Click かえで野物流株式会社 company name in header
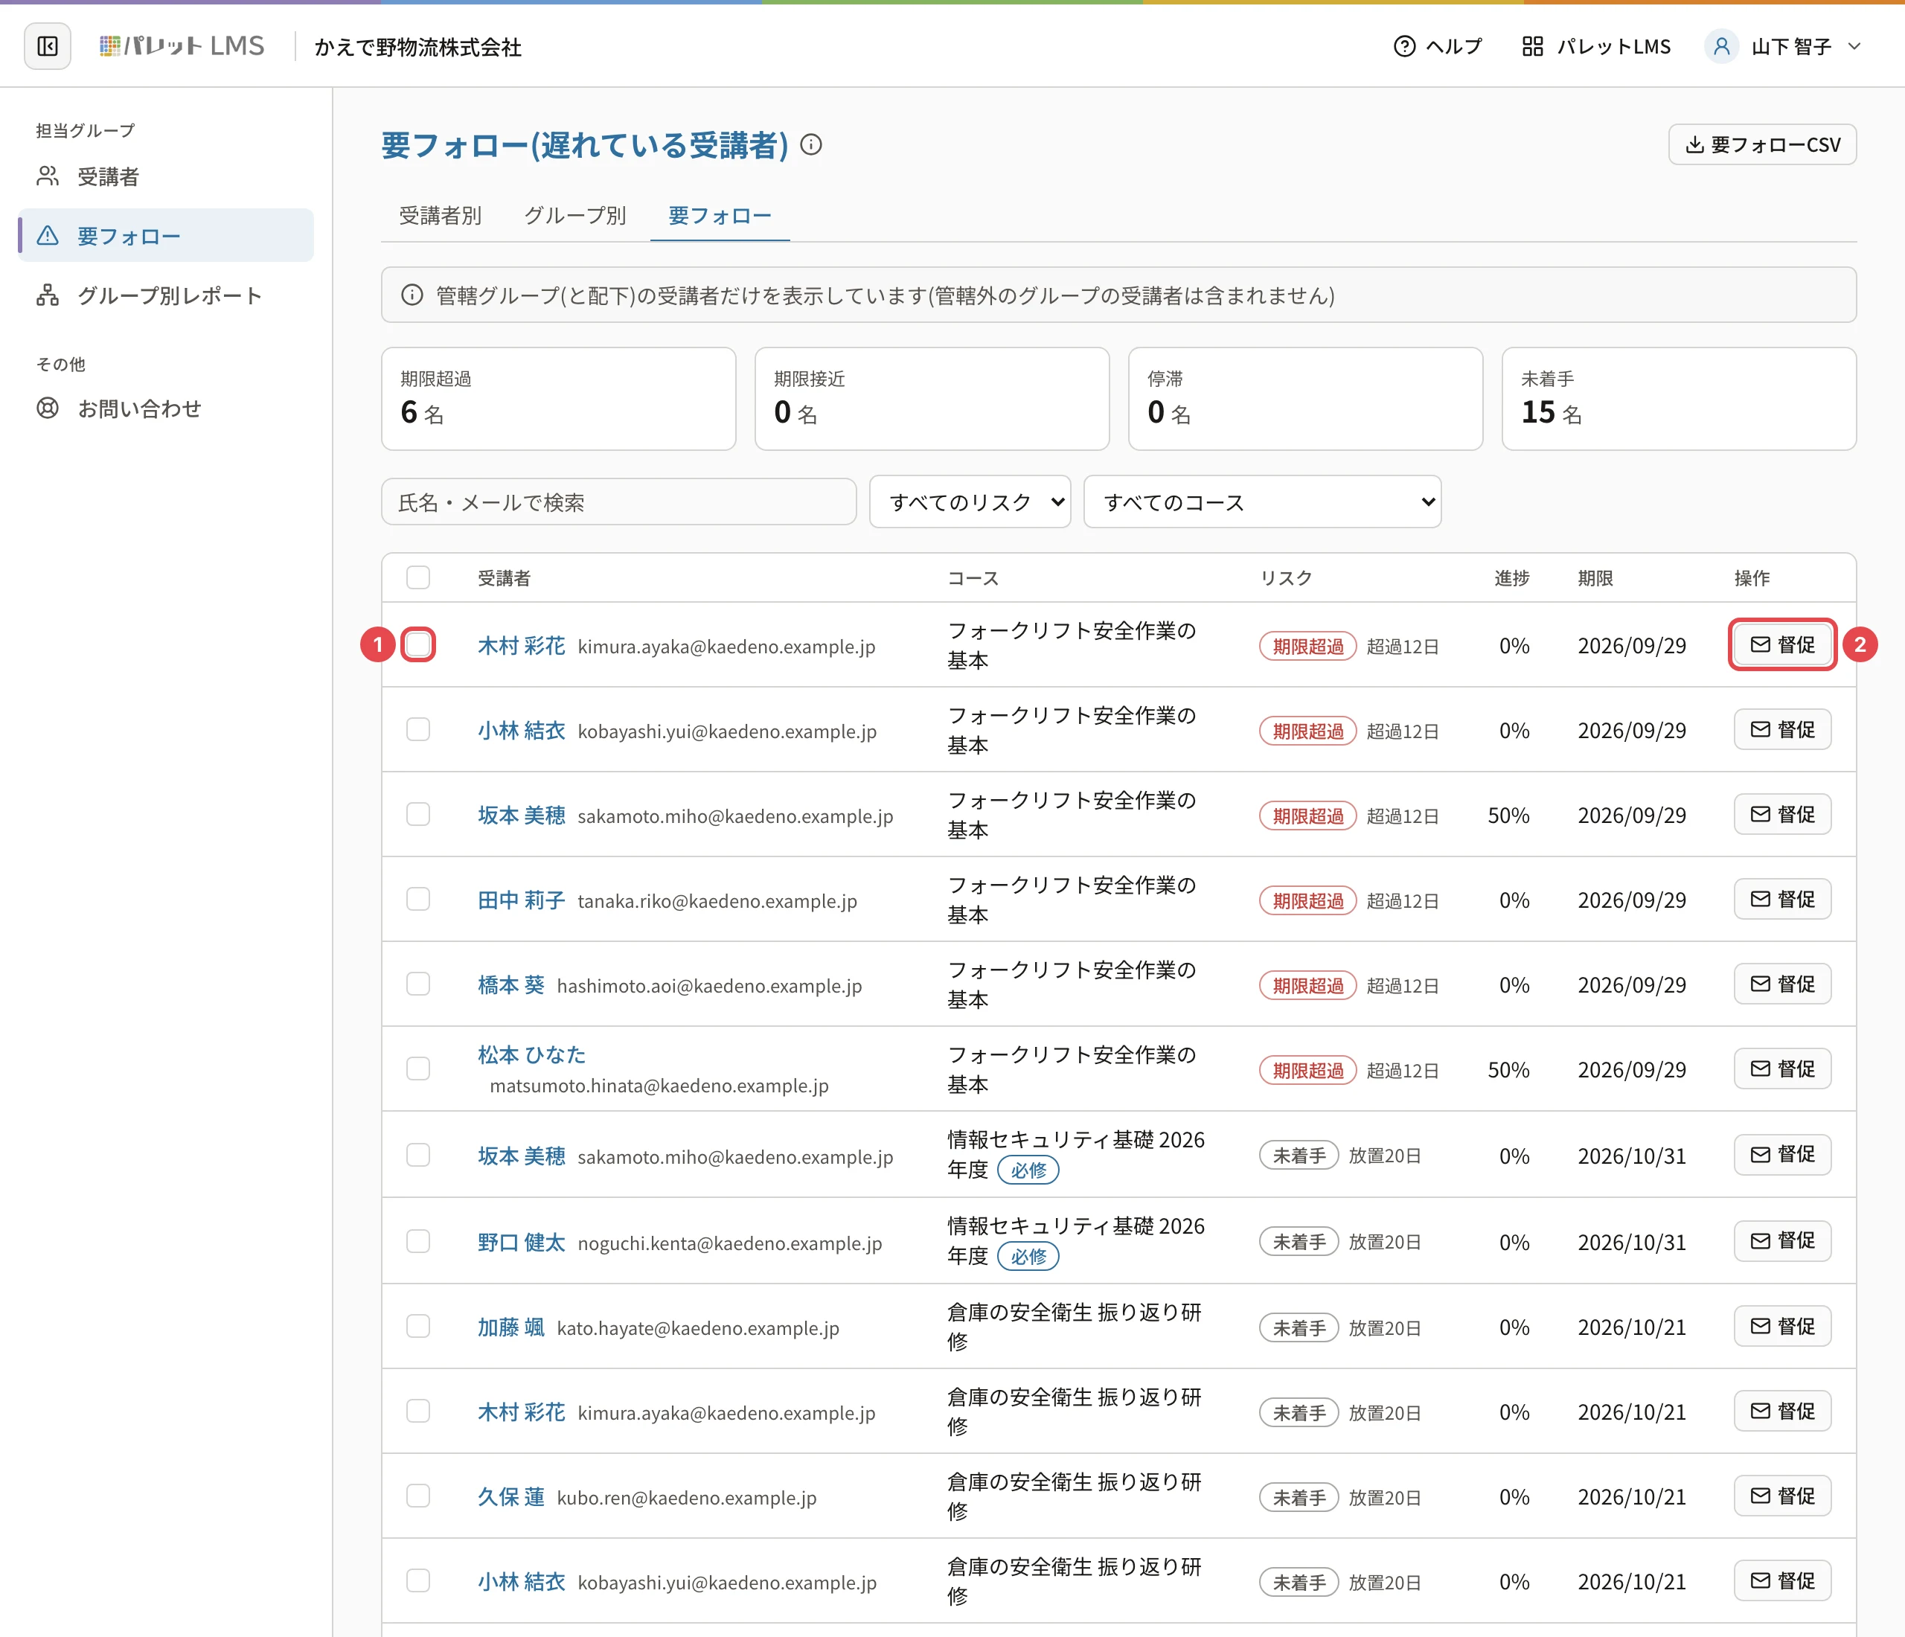The image size is (1905, 1637). (418, 47)
